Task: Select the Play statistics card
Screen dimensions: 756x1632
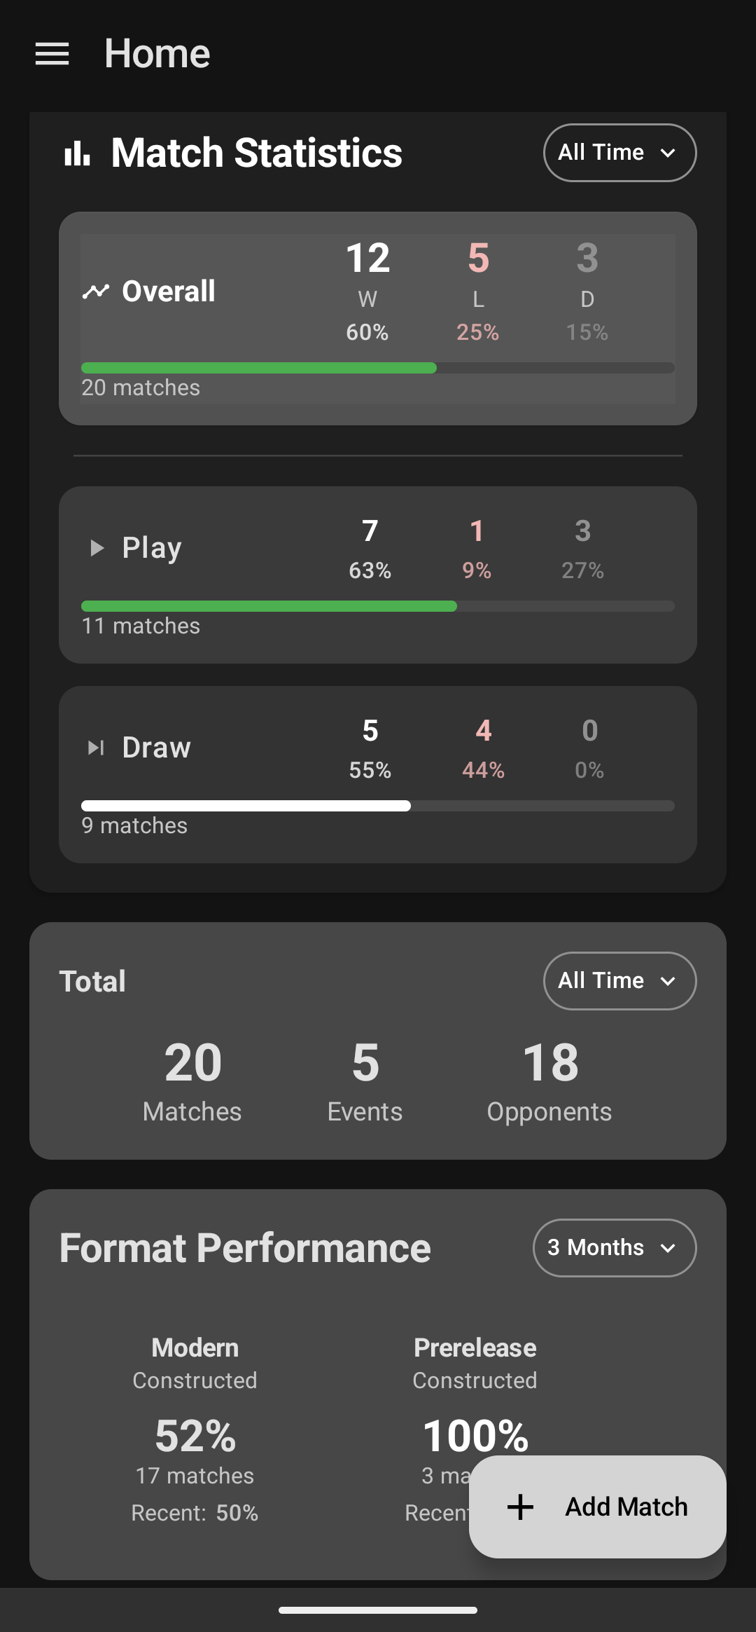Action: click(378, 575)
